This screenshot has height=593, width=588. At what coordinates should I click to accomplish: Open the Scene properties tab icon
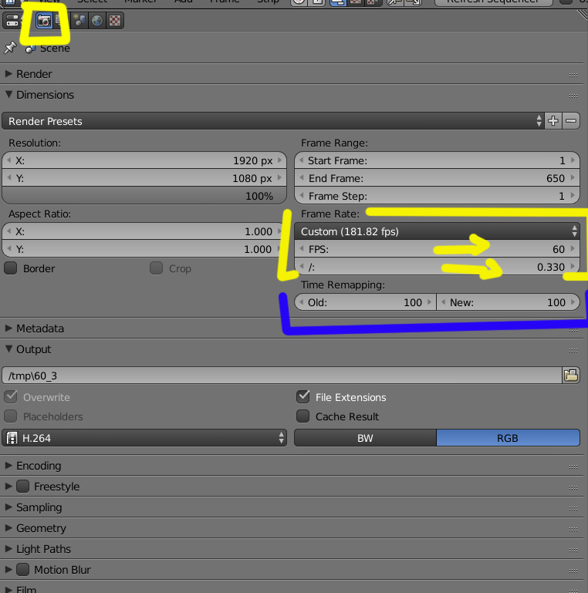(x=79, y=21)
